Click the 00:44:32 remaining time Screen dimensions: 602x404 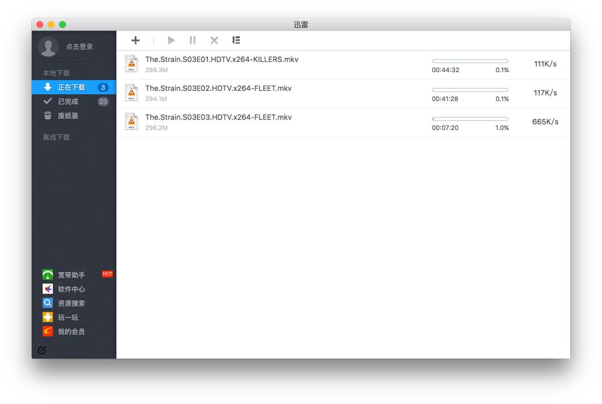tap(446, 70)
